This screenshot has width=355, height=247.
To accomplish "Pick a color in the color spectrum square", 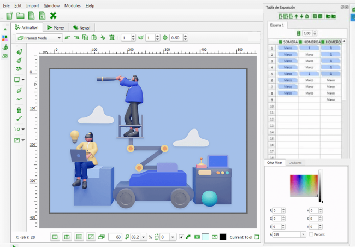I will click(303, 186).
